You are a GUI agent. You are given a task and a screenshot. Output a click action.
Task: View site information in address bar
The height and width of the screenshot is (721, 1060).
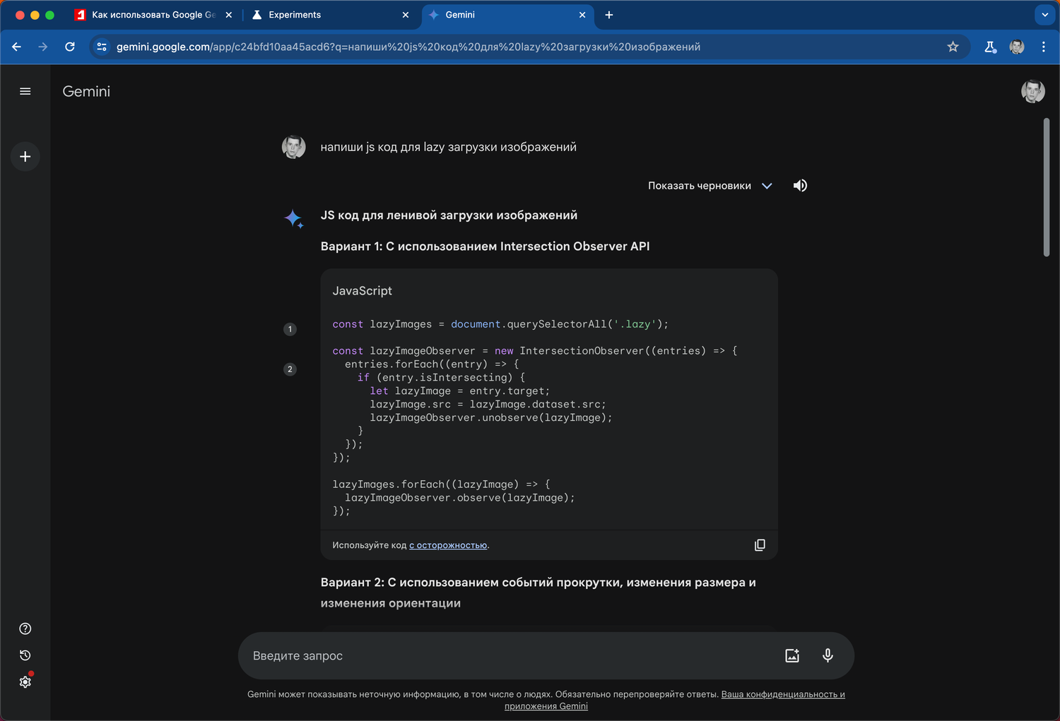click(102, 47)
